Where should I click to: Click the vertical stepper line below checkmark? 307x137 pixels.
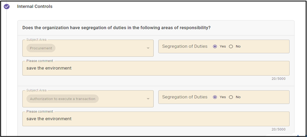coord(7,73)
